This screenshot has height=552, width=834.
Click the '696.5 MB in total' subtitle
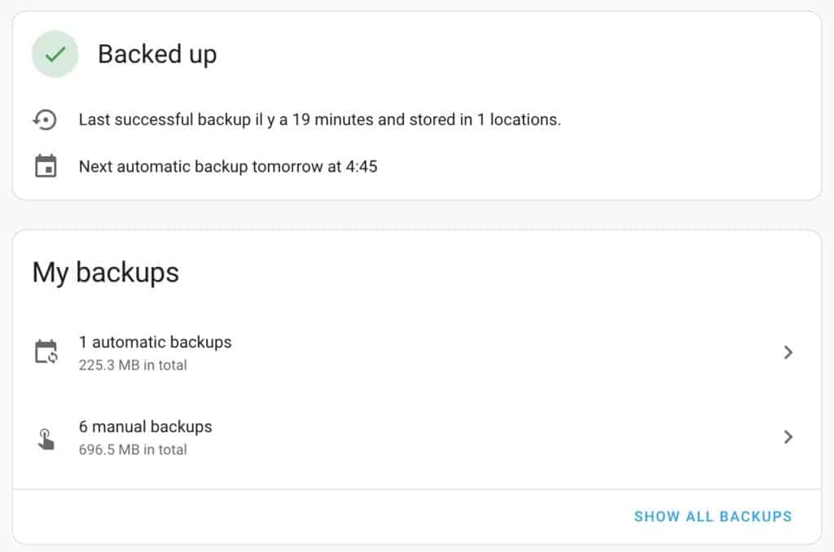tap(133, 450)
